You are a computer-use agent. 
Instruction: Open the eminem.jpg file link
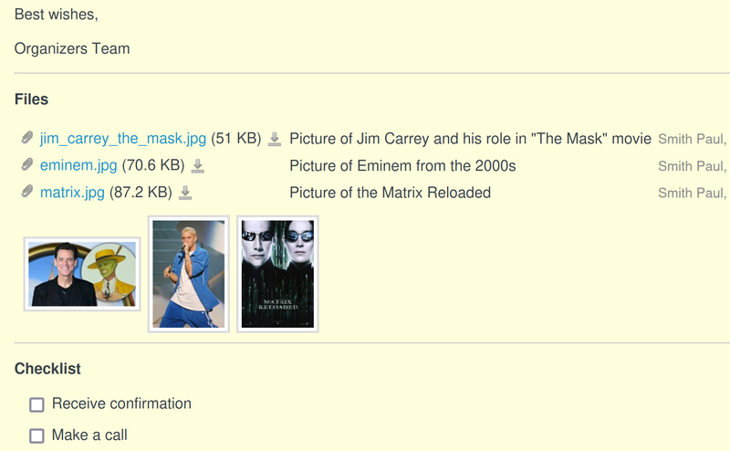78,165
